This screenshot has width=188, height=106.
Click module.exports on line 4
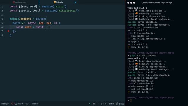20,19
